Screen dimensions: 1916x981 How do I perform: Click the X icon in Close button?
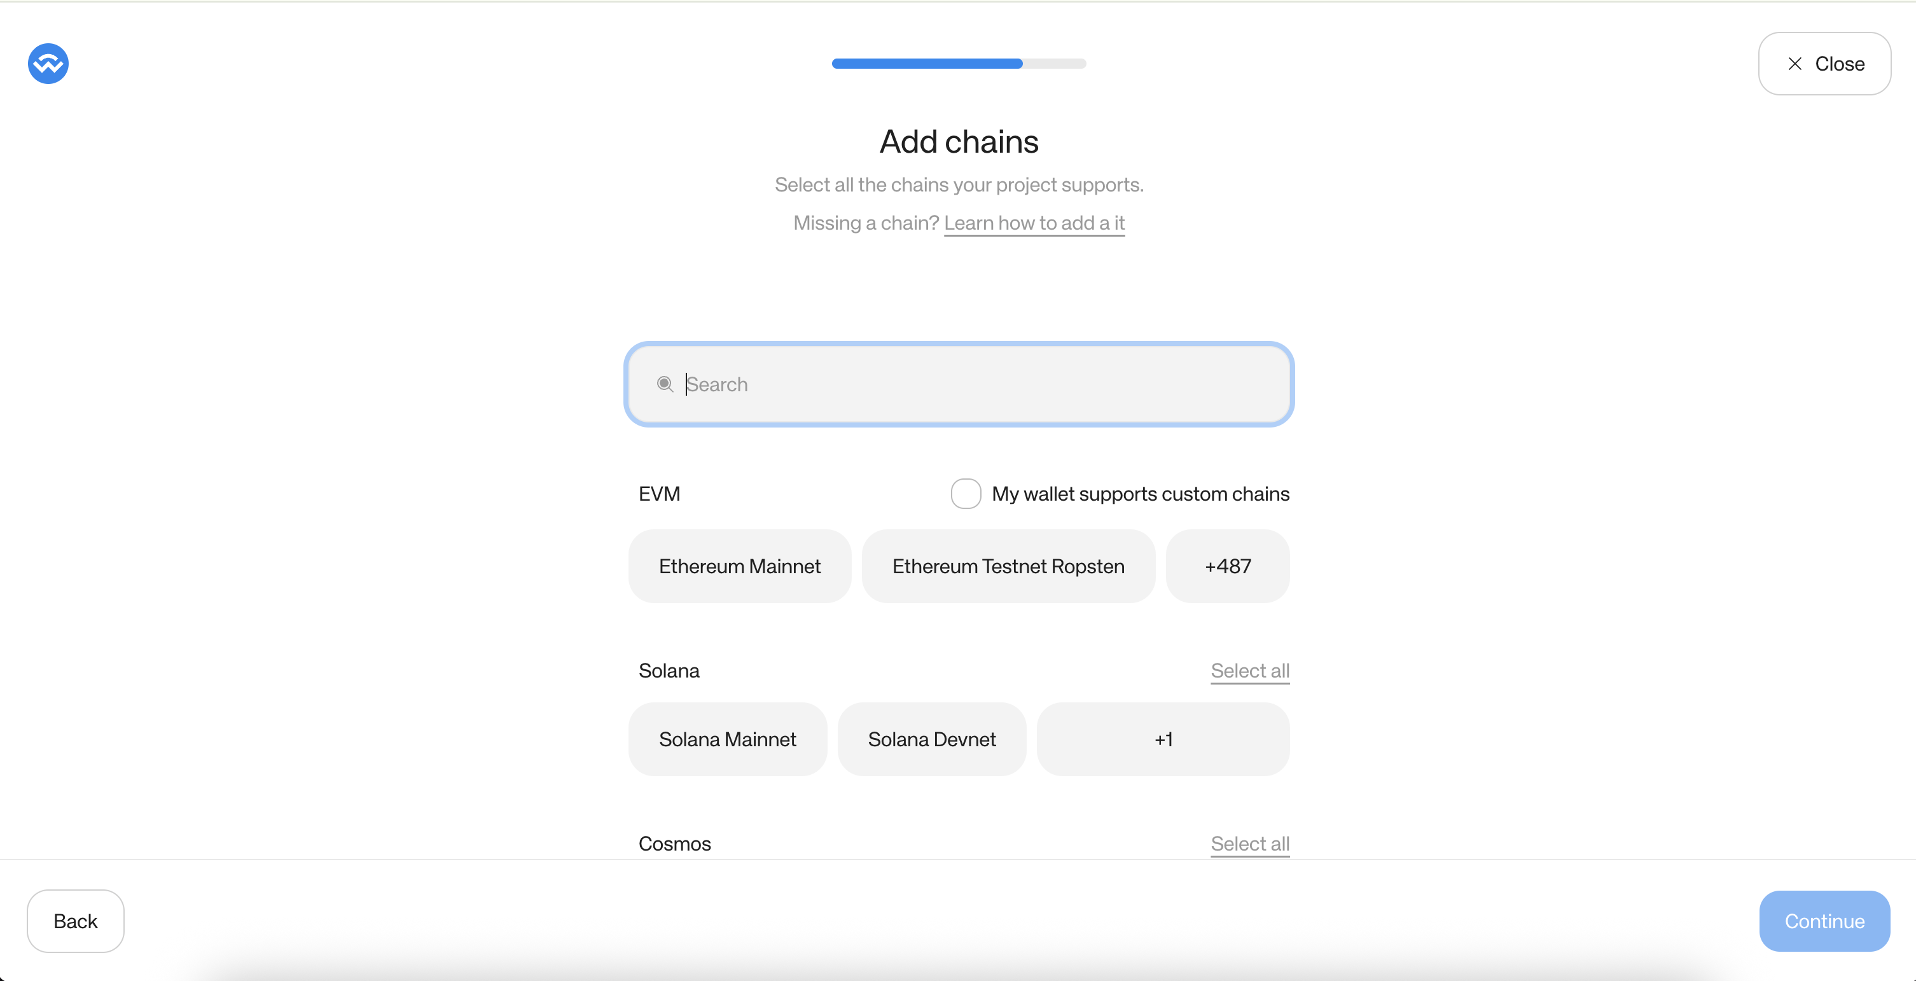tap(1795, 64)
